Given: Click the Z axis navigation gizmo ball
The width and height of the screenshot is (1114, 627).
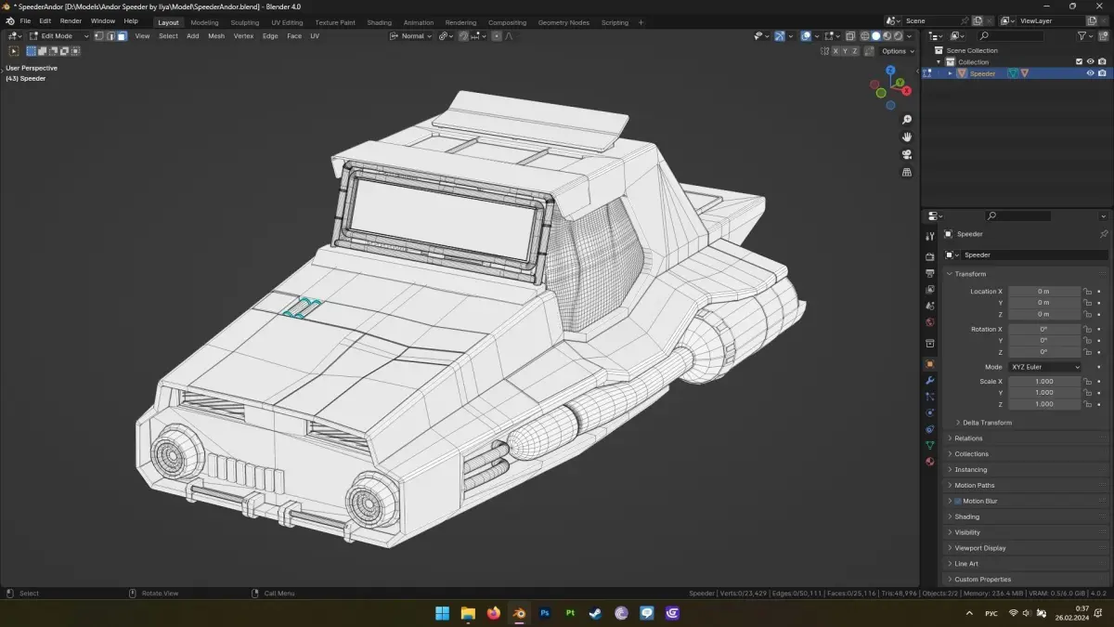Looking at the screenshot, I should pos(889,71).
